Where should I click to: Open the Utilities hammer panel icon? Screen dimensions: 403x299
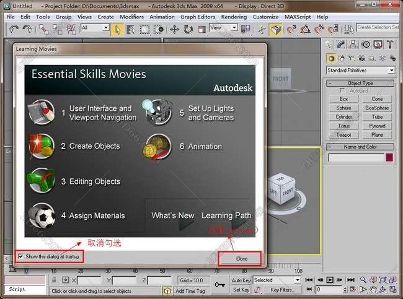[x=390, y=45]
